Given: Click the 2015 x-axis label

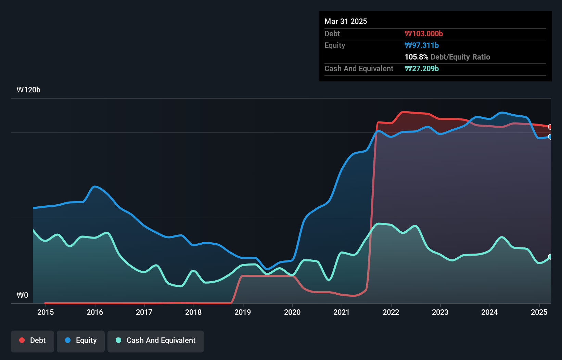Looking at the screenshot, I should point(46,312).
